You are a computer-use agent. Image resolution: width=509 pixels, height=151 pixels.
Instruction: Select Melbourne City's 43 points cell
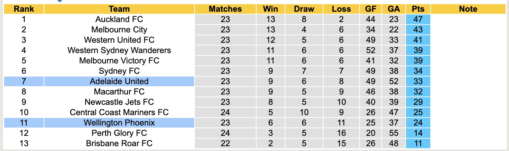(418, 30)
